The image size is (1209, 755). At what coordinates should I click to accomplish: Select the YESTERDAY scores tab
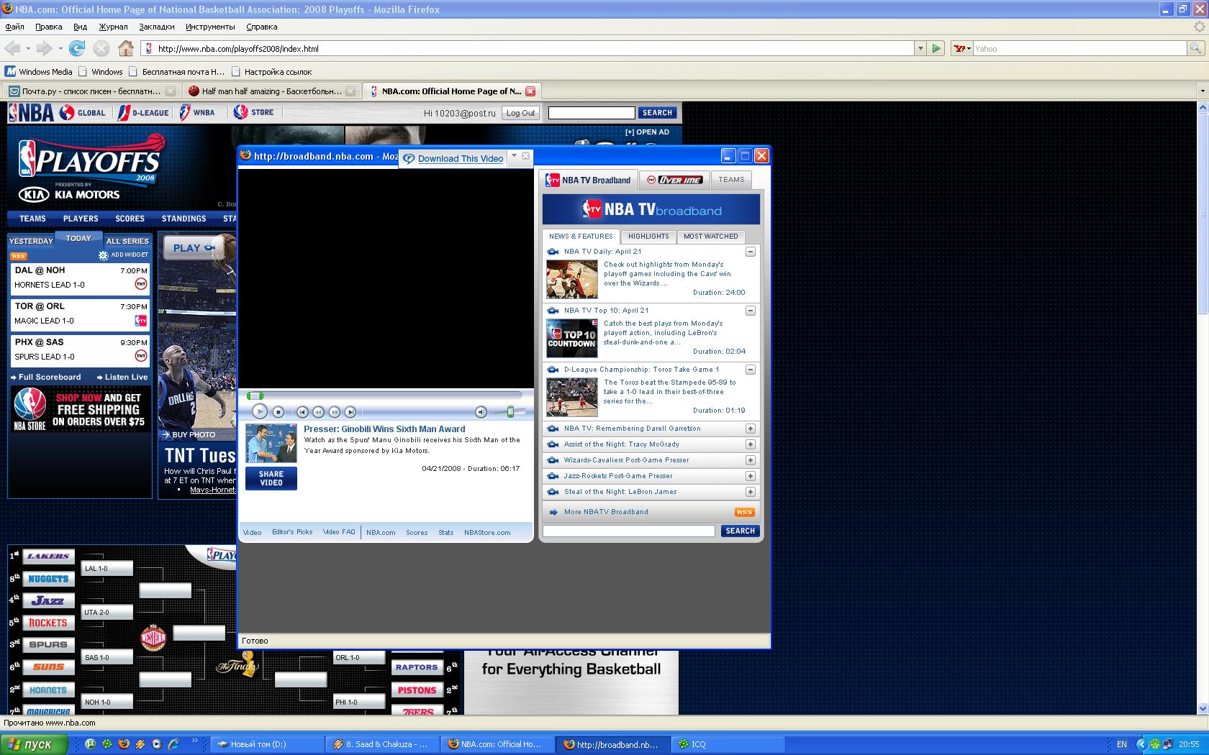pos(31,241)
